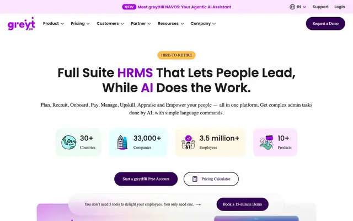Click the building icon for Companies
353x221 pixels.
pos(122,143)
